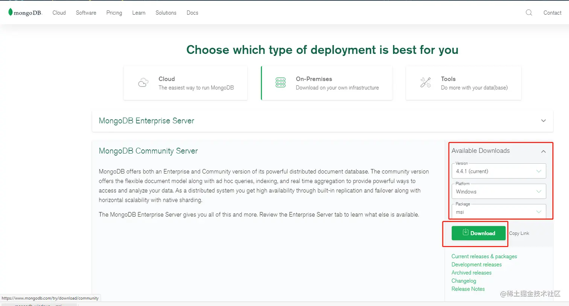This screenshot has height=306, width=569.
Task: Open the Package msi dropdown
Action: click(499, 212)
